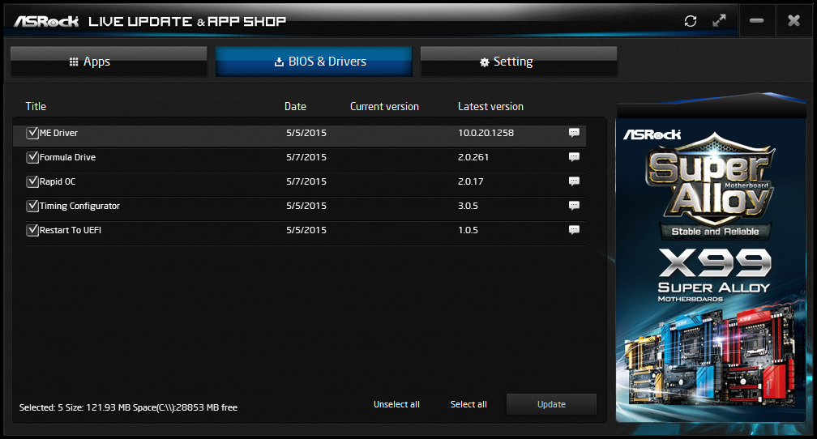Select the ME Driver title text
This screenshot has width=817, height=439.
(x=58, y=133)
